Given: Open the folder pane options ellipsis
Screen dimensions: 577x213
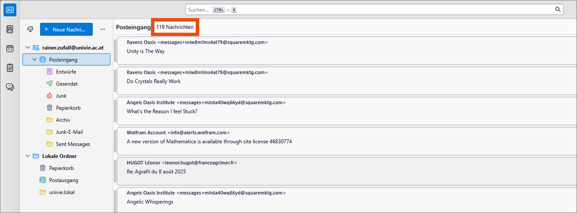Looking at the screenshot, I should tap(102, 29).
